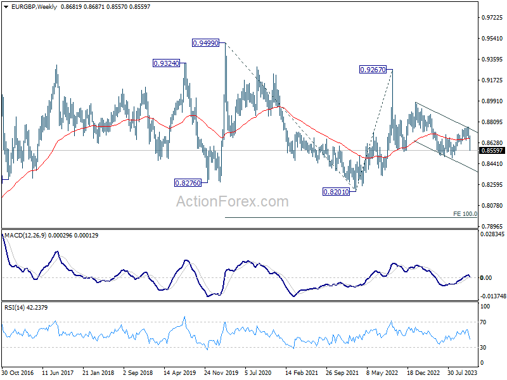This screenshot has width=507, height=380.
Task: Click the 0.82760 low price label
Action: (x=188, y=183)
